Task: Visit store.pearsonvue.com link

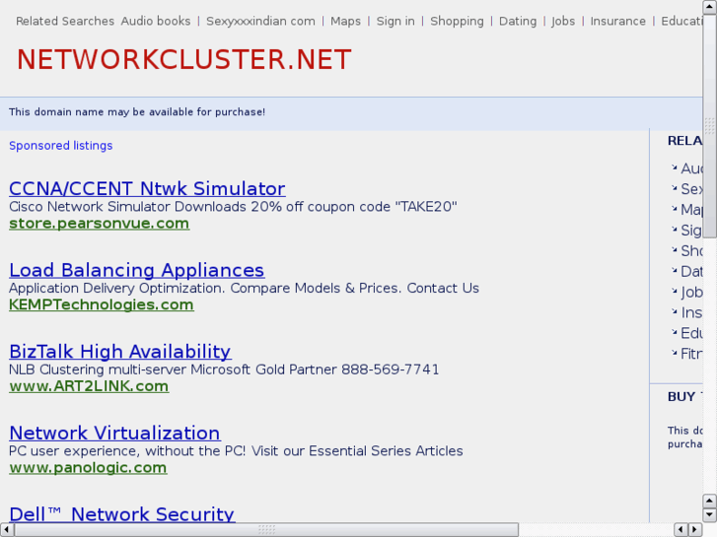Action: (x=100, y=224)
